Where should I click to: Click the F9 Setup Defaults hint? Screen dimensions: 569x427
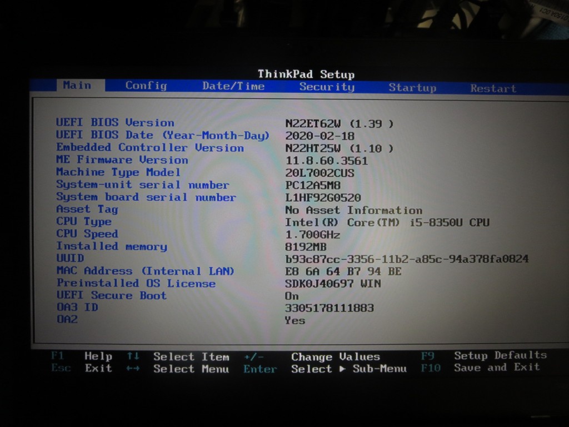[x=484, y=355]
